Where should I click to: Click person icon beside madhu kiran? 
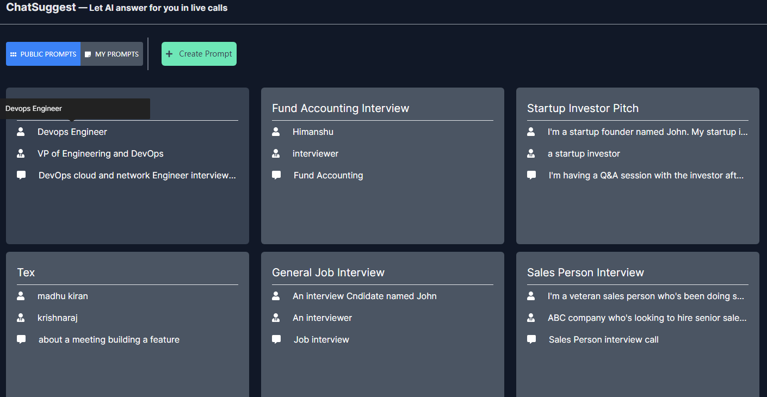21,296
